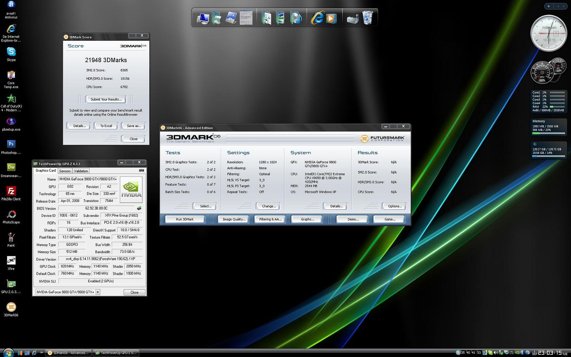Viewport: 571px width, 357px height.
Task: Click Memory usage gadget
Action: (549, 127)
